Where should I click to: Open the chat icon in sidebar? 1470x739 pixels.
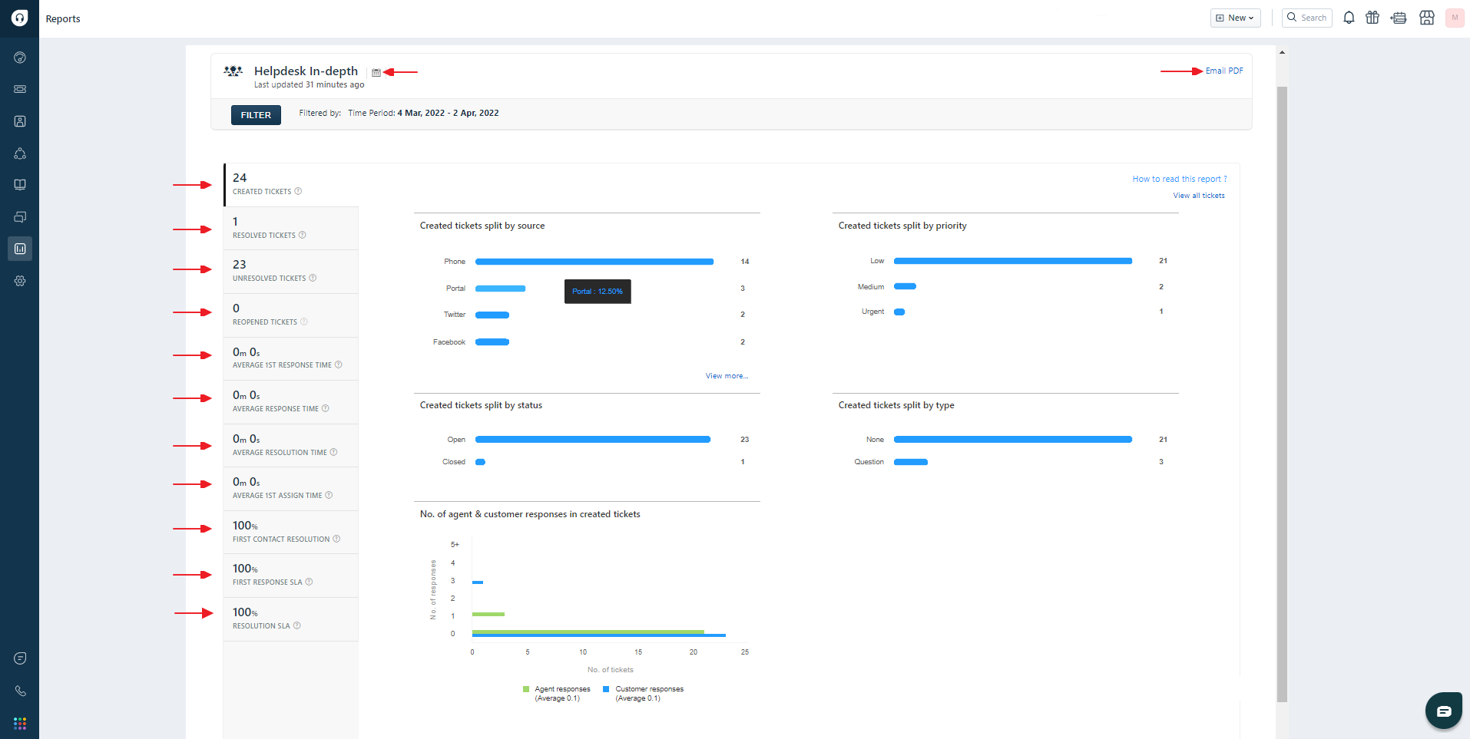coord(20,658)
